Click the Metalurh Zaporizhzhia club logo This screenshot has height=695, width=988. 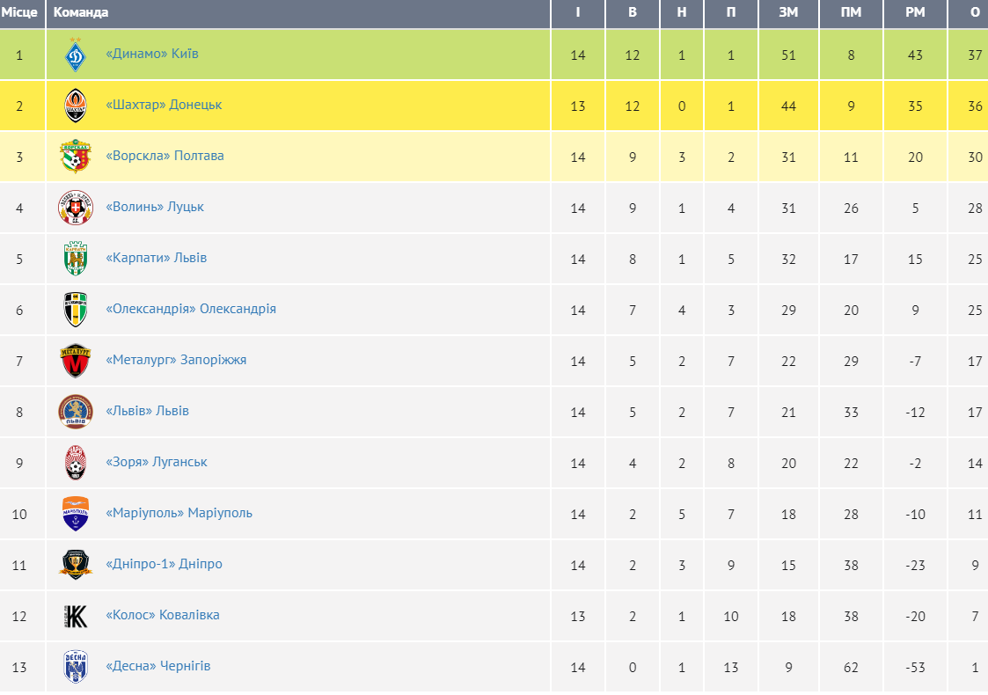tap(76, 361)
